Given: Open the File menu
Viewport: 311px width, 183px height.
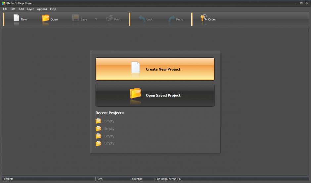Looking at the screenshot, I should 5,9.
